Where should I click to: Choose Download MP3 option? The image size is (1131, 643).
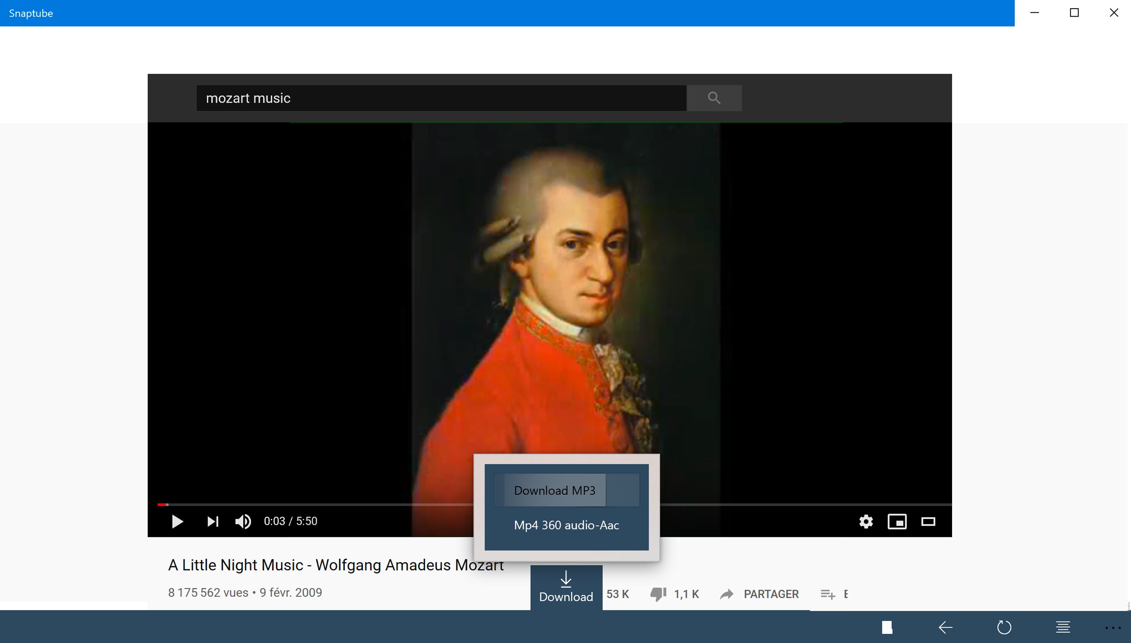[554, 490]
